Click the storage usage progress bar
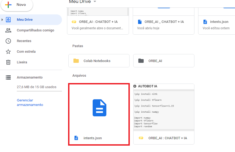Viewport: 235px width, 152px height. click(39, 91)
